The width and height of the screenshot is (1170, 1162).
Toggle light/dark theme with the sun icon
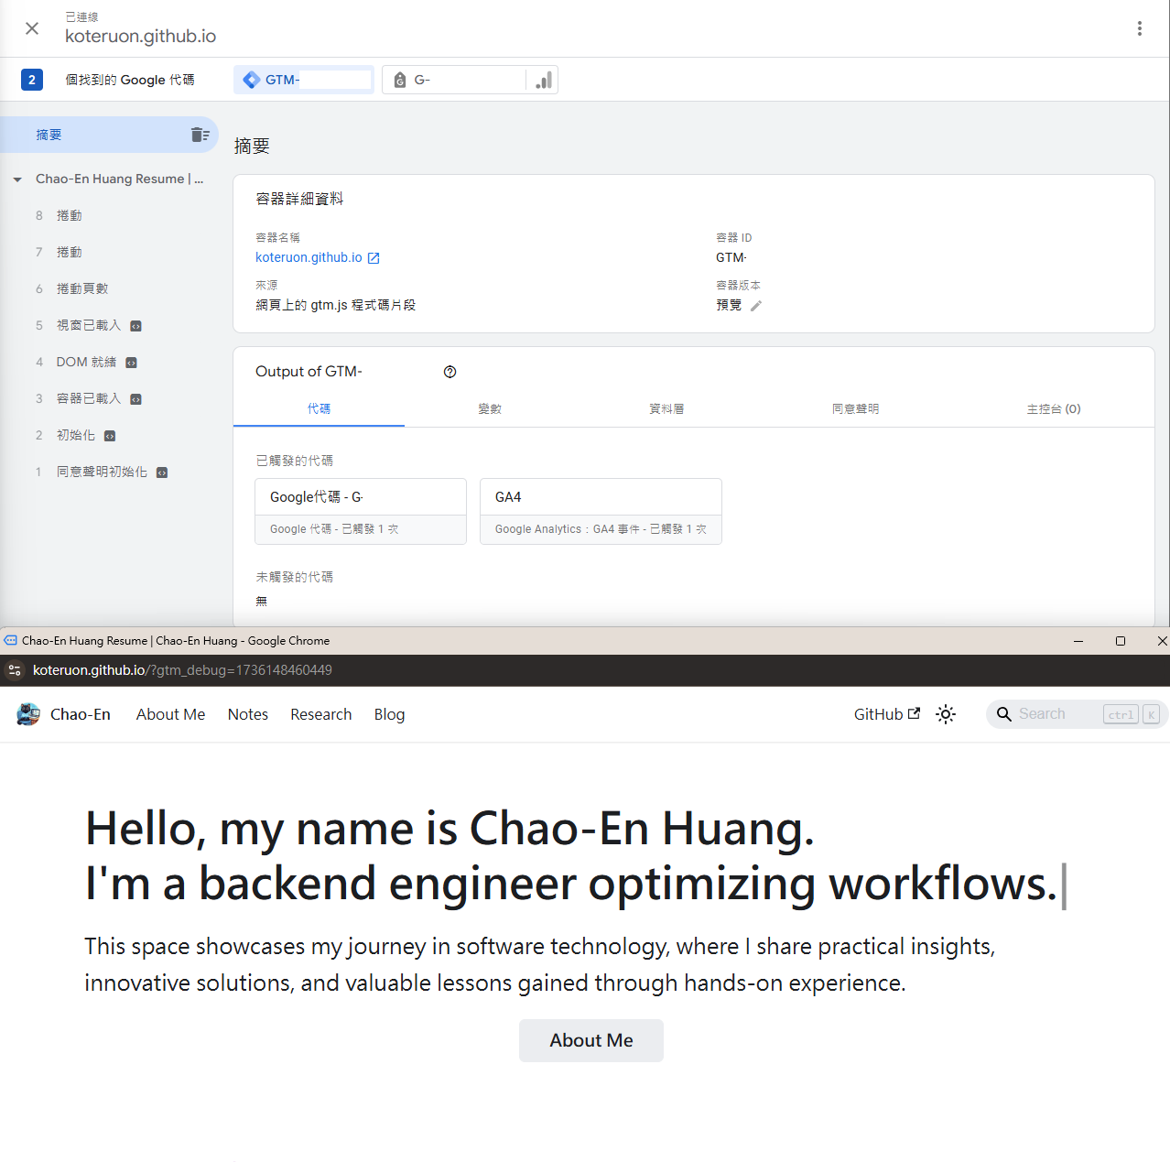point(945,714)
